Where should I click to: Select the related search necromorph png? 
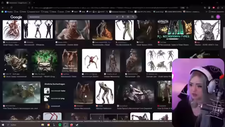(54, 98)
